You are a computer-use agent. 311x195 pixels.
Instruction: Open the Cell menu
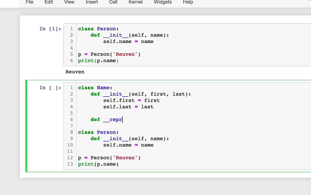(113, 2)
